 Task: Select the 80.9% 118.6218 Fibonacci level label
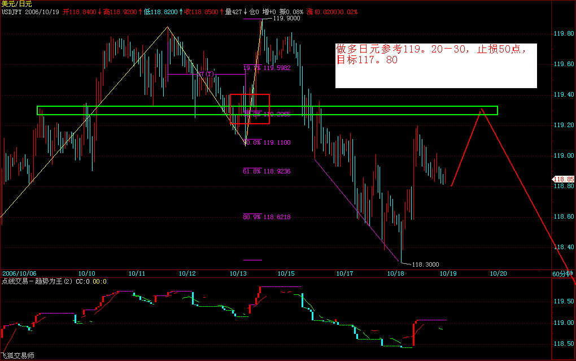point(267,217)
